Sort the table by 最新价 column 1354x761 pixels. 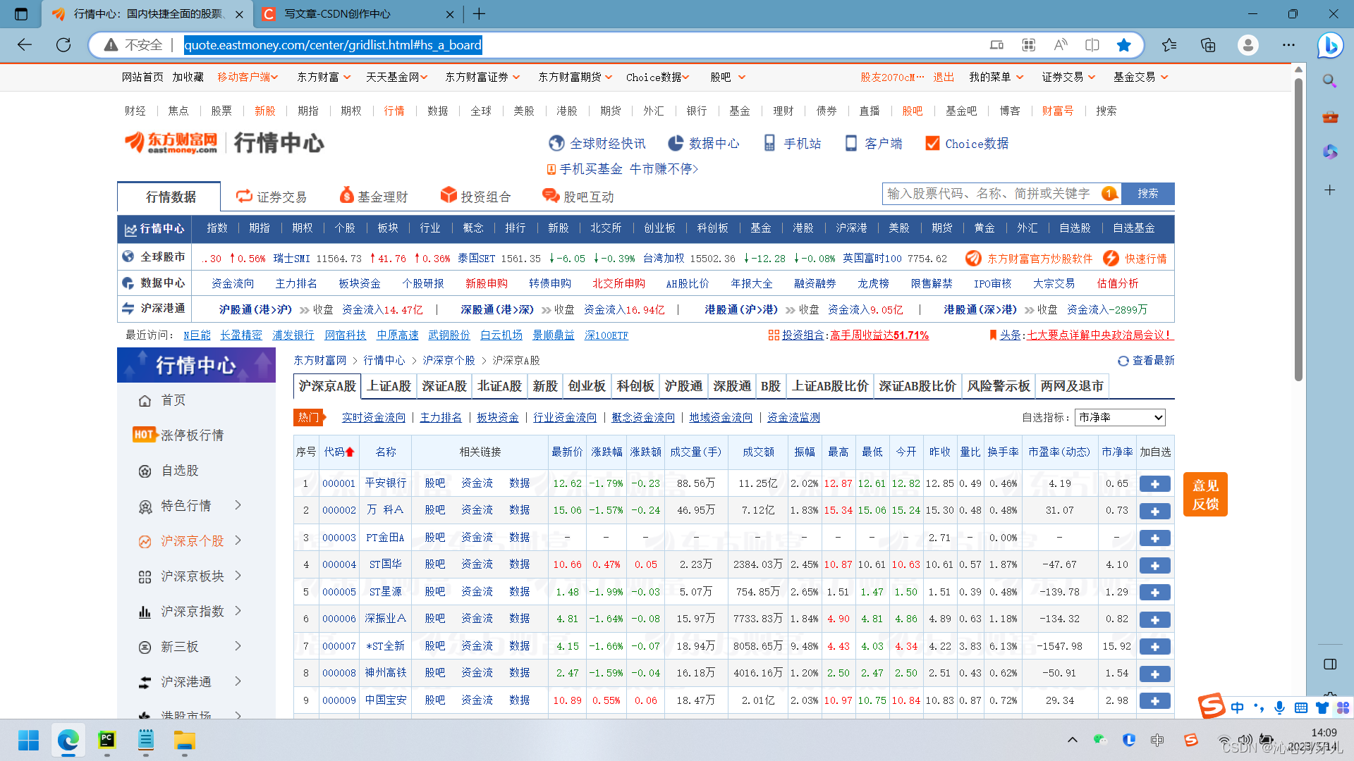567,452
